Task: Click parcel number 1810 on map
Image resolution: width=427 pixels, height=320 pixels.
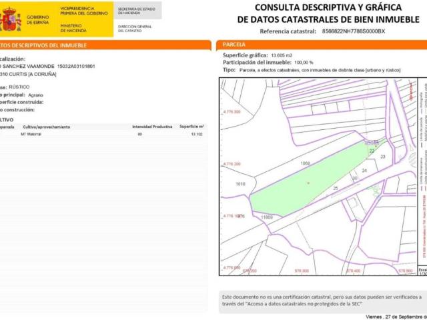Action: pyautogui.click(x=240, y=184)
